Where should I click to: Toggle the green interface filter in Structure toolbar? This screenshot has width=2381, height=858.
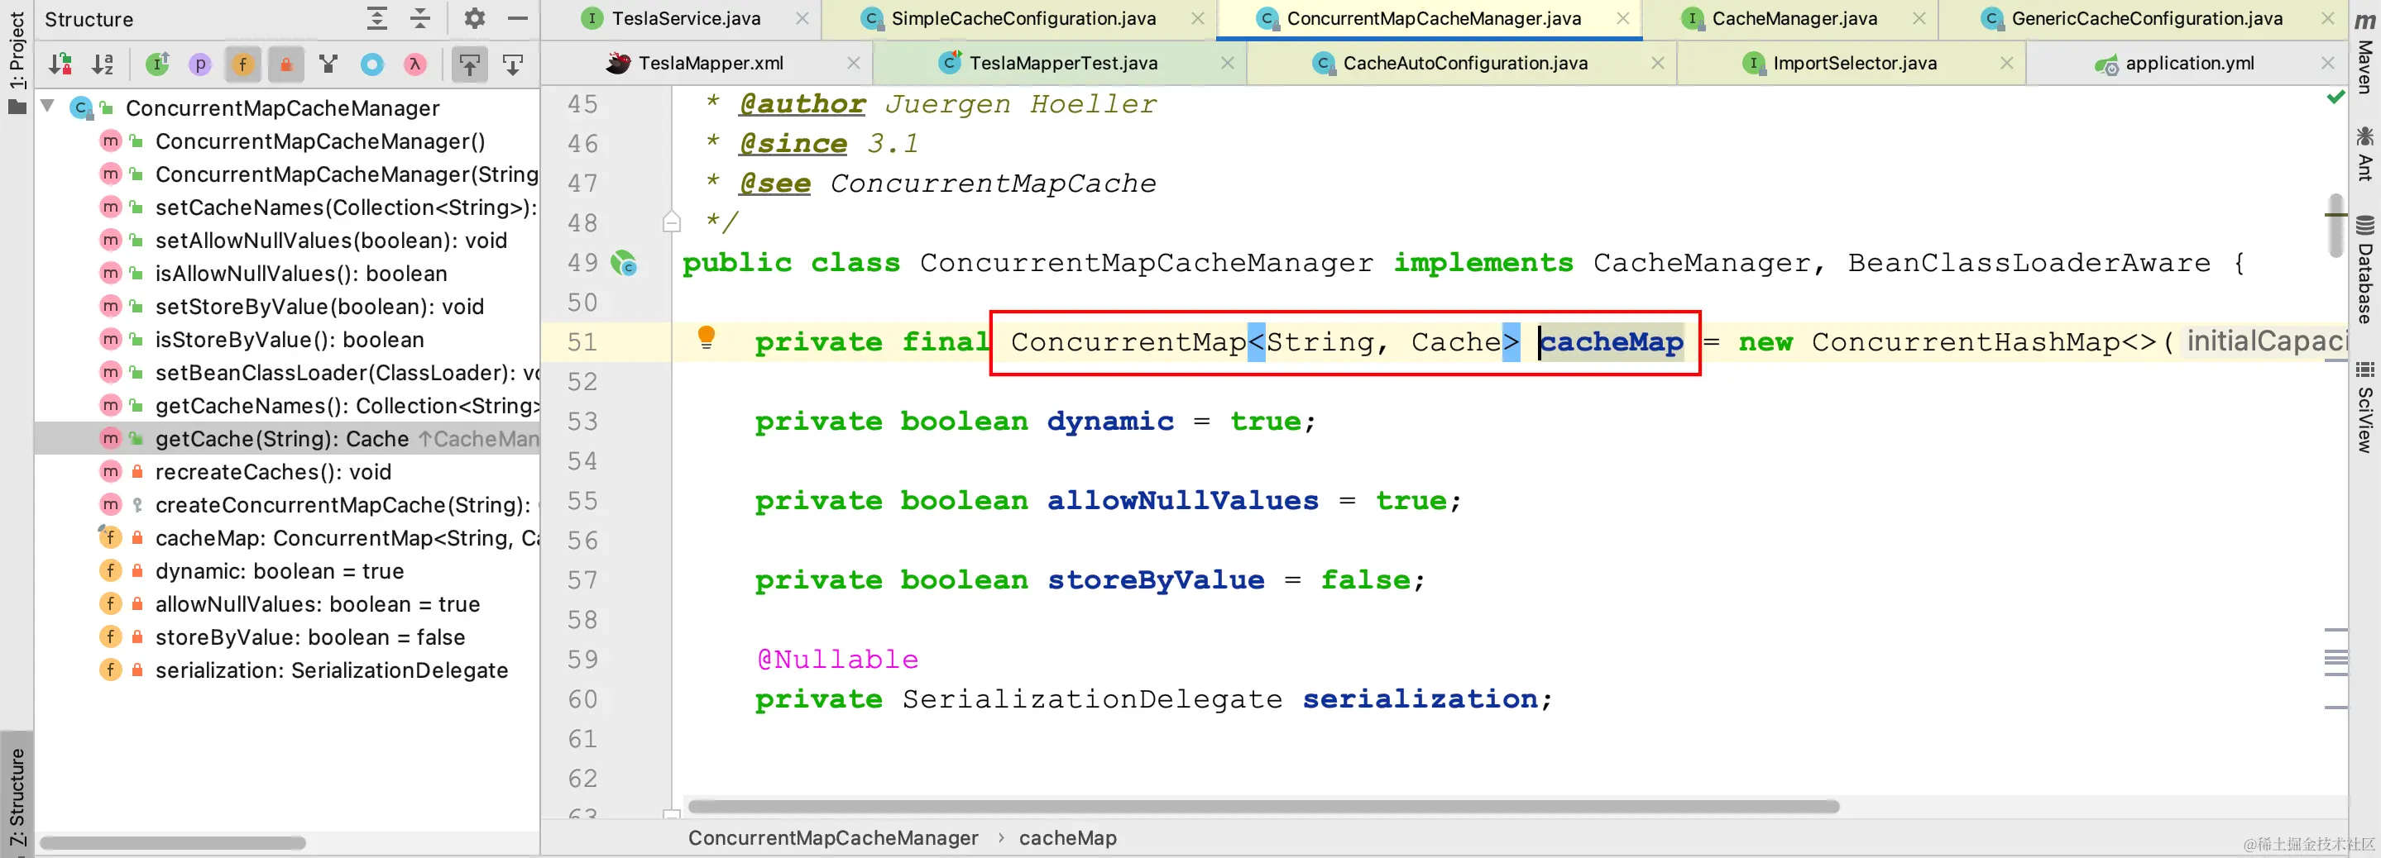[x=158, y=64]
